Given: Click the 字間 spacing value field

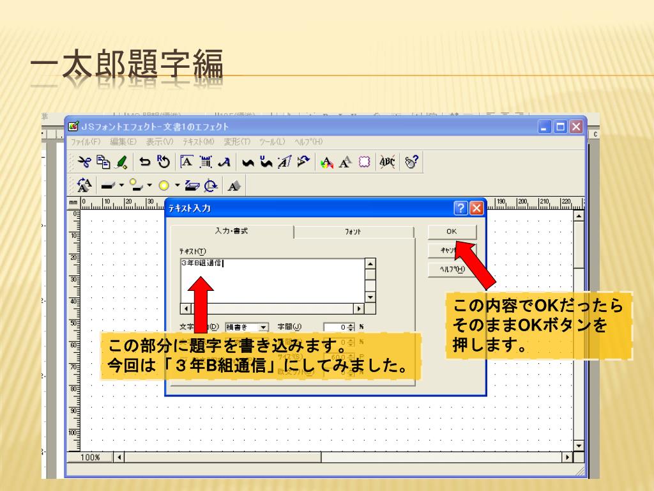Looking at the screenshot, I should pyautogui.click(x=336, y=327).
